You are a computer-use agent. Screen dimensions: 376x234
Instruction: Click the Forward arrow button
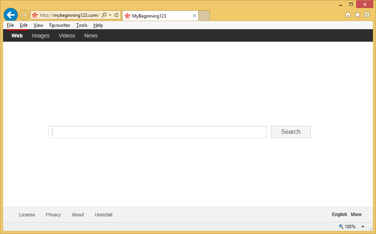click(24, 15)
